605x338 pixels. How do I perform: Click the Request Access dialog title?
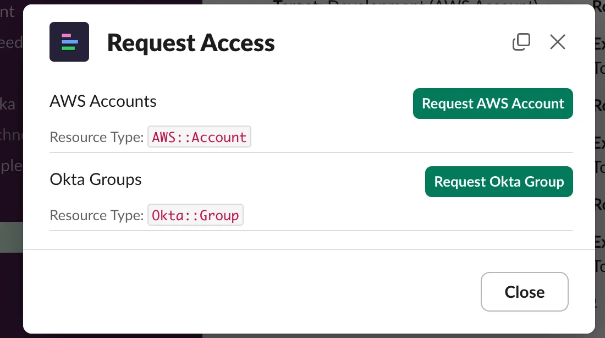(x=191, y=43)
